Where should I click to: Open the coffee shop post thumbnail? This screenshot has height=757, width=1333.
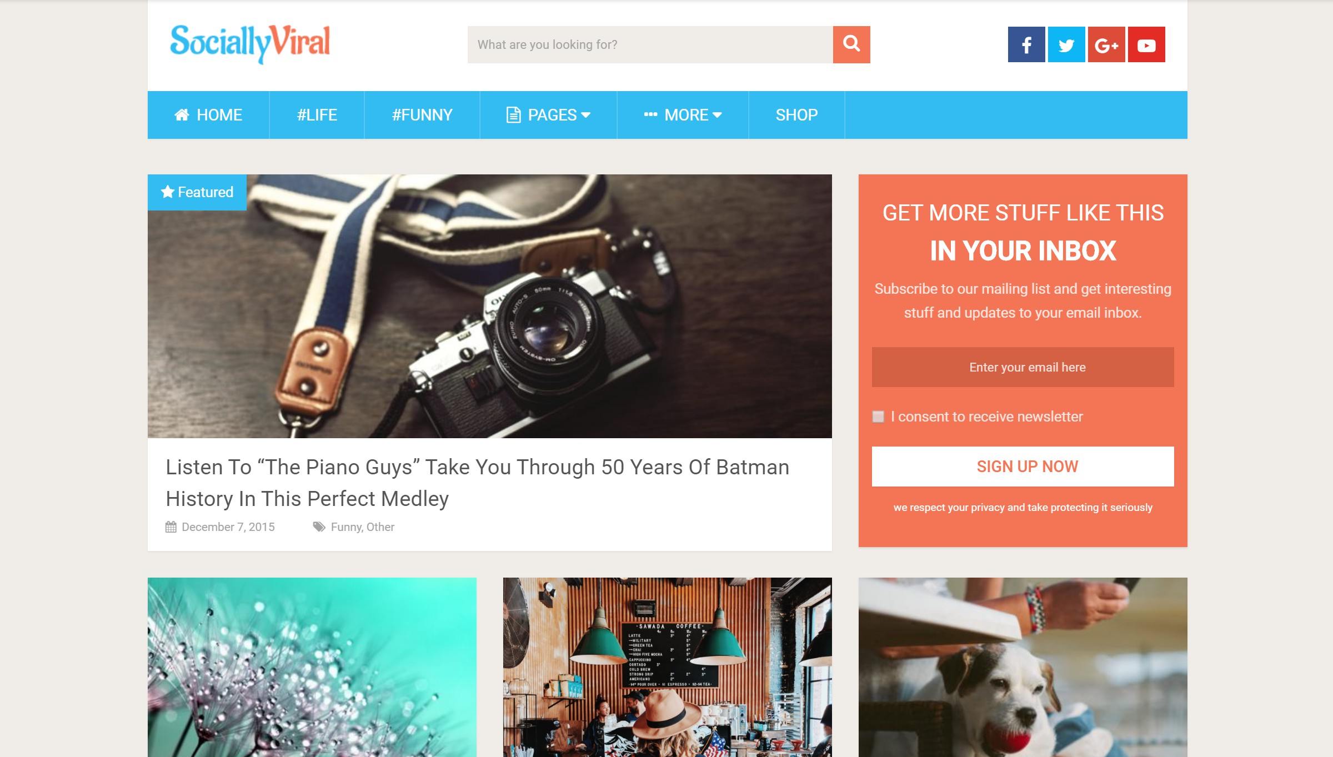pyautogui.click(x=668, y=667)
